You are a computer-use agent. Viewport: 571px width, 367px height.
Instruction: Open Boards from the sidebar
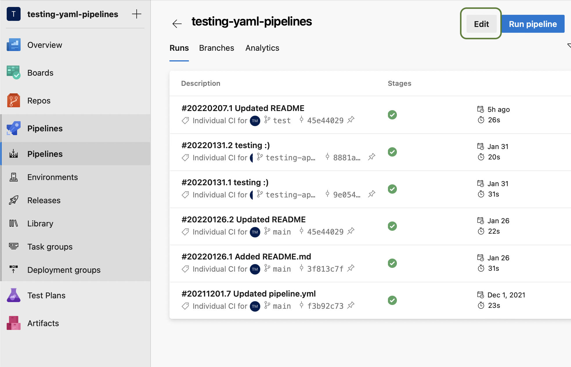40,73
